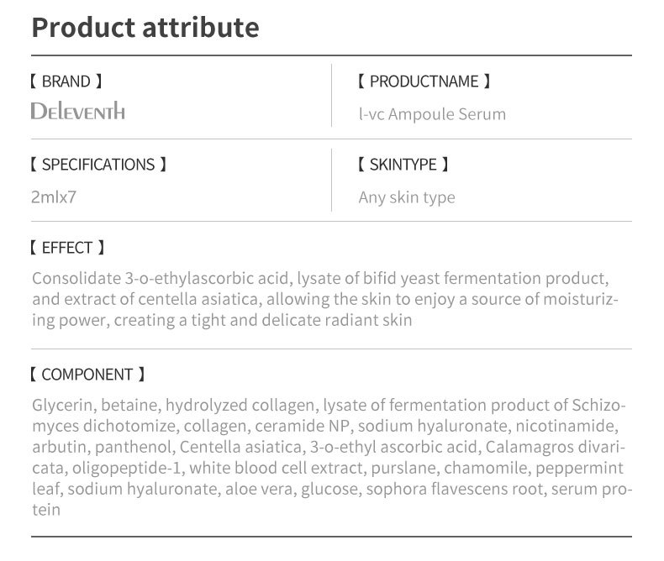Click the DELEVENTH brand logo
The height and width of the screenshot is (561, 664).
pyautogui.click(x=77, y=111)
